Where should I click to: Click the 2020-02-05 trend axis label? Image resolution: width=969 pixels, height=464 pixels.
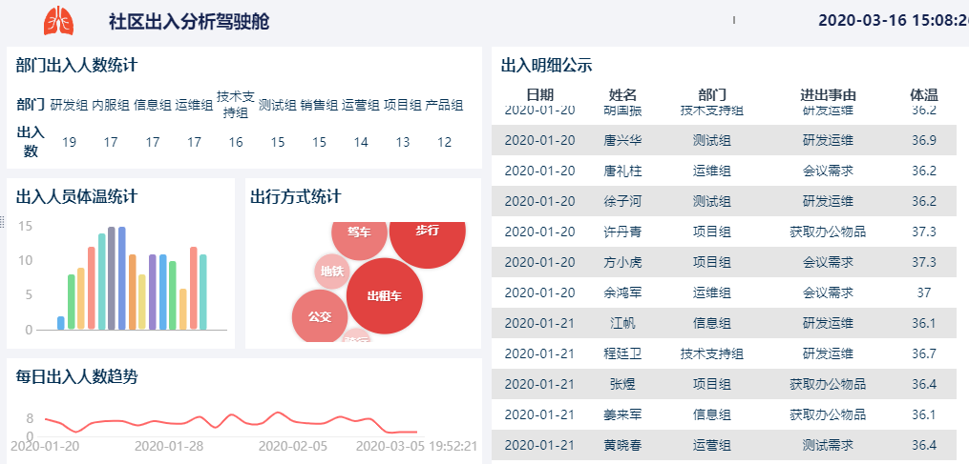293,446
